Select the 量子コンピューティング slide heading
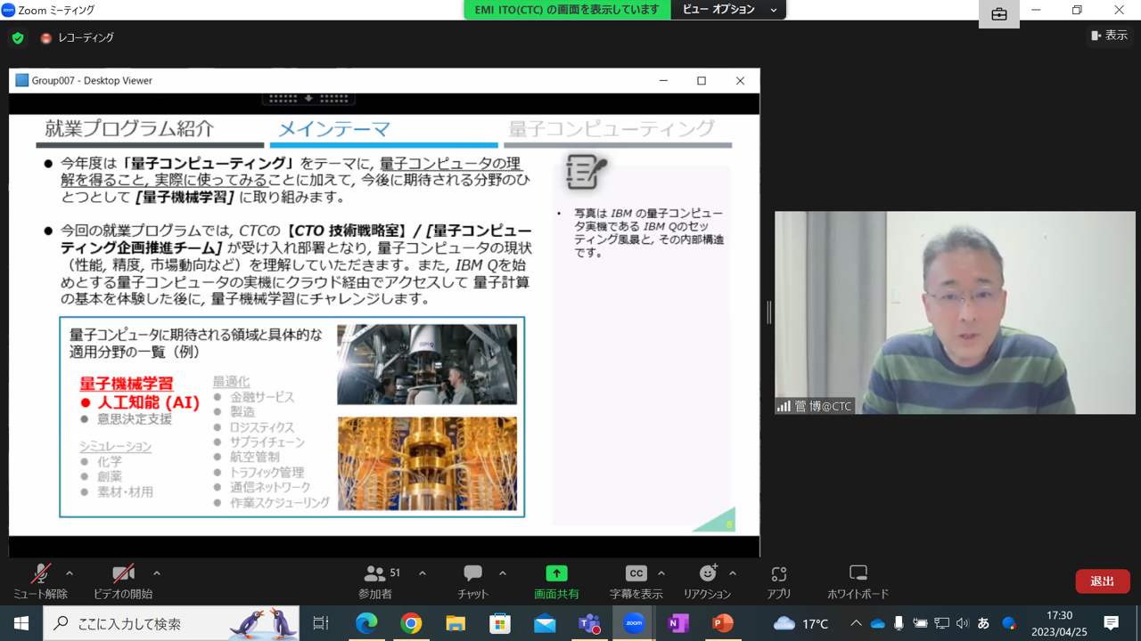The width and height of the screenshot is (1141, 641). coord(612,129)
